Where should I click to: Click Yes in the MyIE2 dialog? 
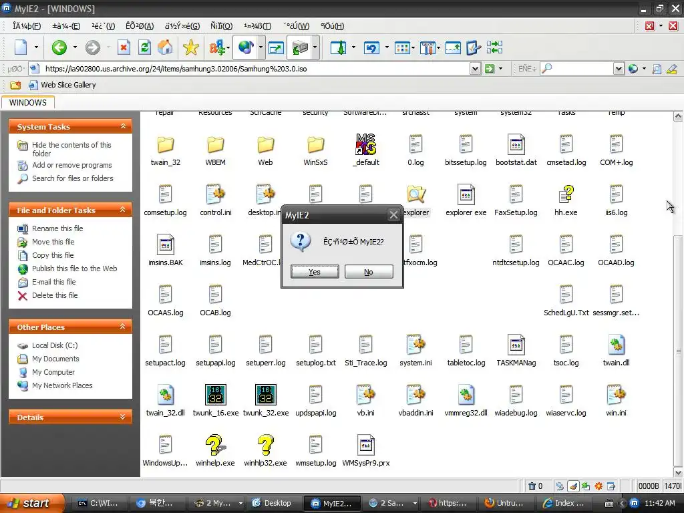315,272
